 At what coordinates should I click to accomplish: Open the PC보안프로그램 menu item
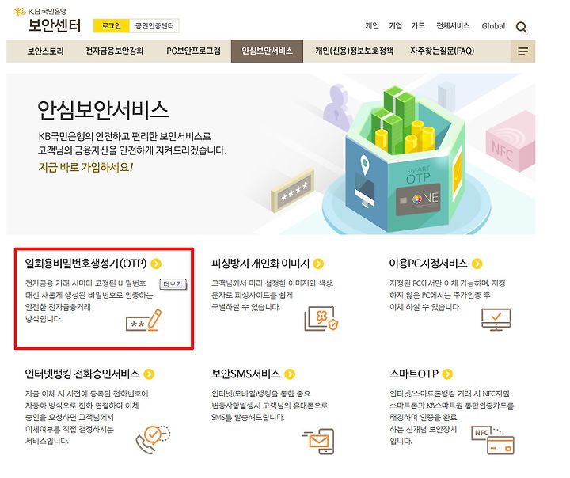193,51
